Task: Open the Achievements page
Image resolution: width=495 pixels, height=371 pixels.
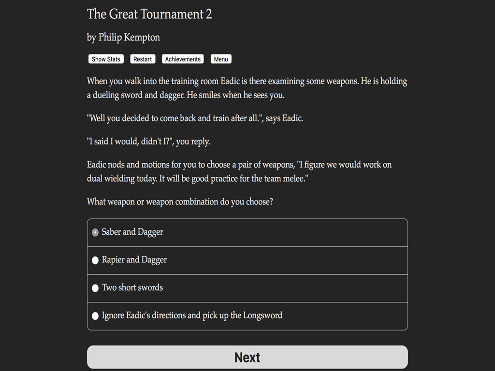Action: [183, 59]
